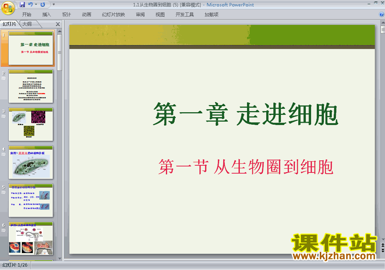Click main slide area scroll down arrow
The image size is (385, 270).
coord(383,239)
